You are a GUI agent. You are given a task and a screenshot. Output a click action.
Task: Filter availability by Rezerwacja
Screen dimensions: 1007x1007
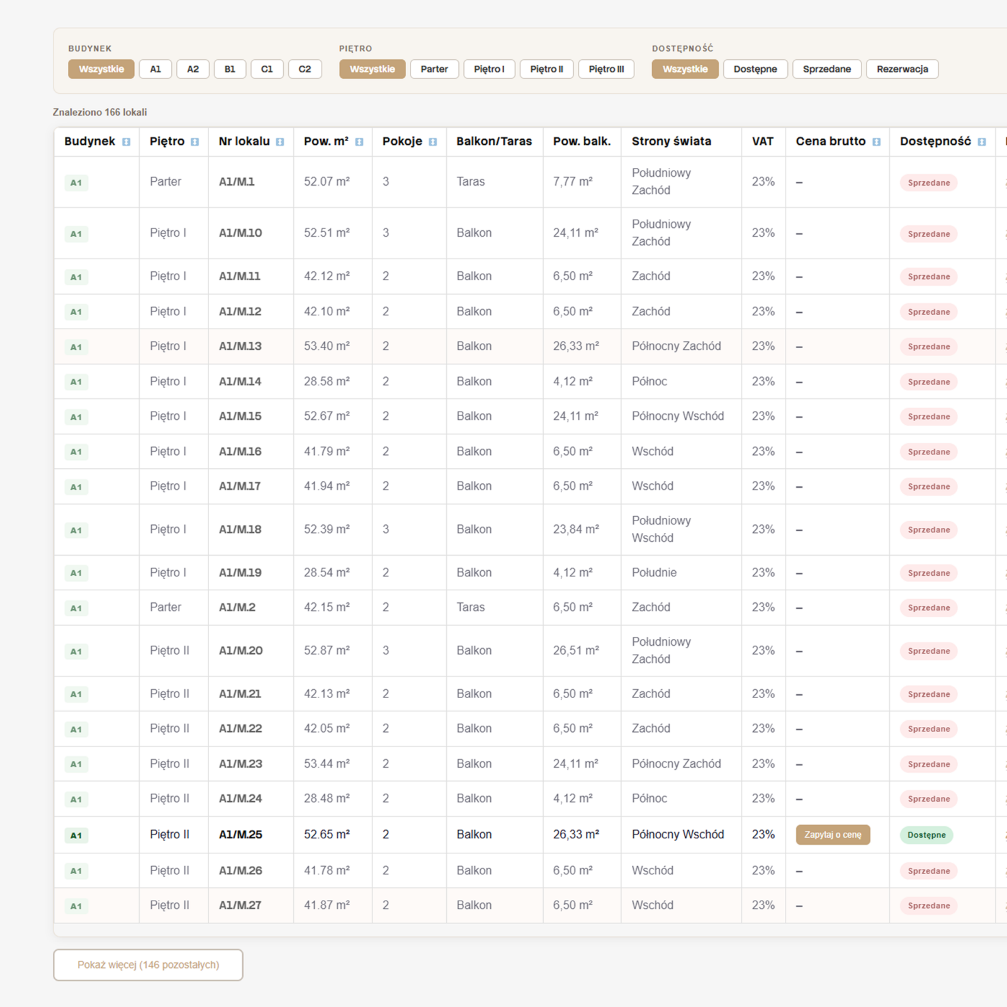(x=902, y=69)
